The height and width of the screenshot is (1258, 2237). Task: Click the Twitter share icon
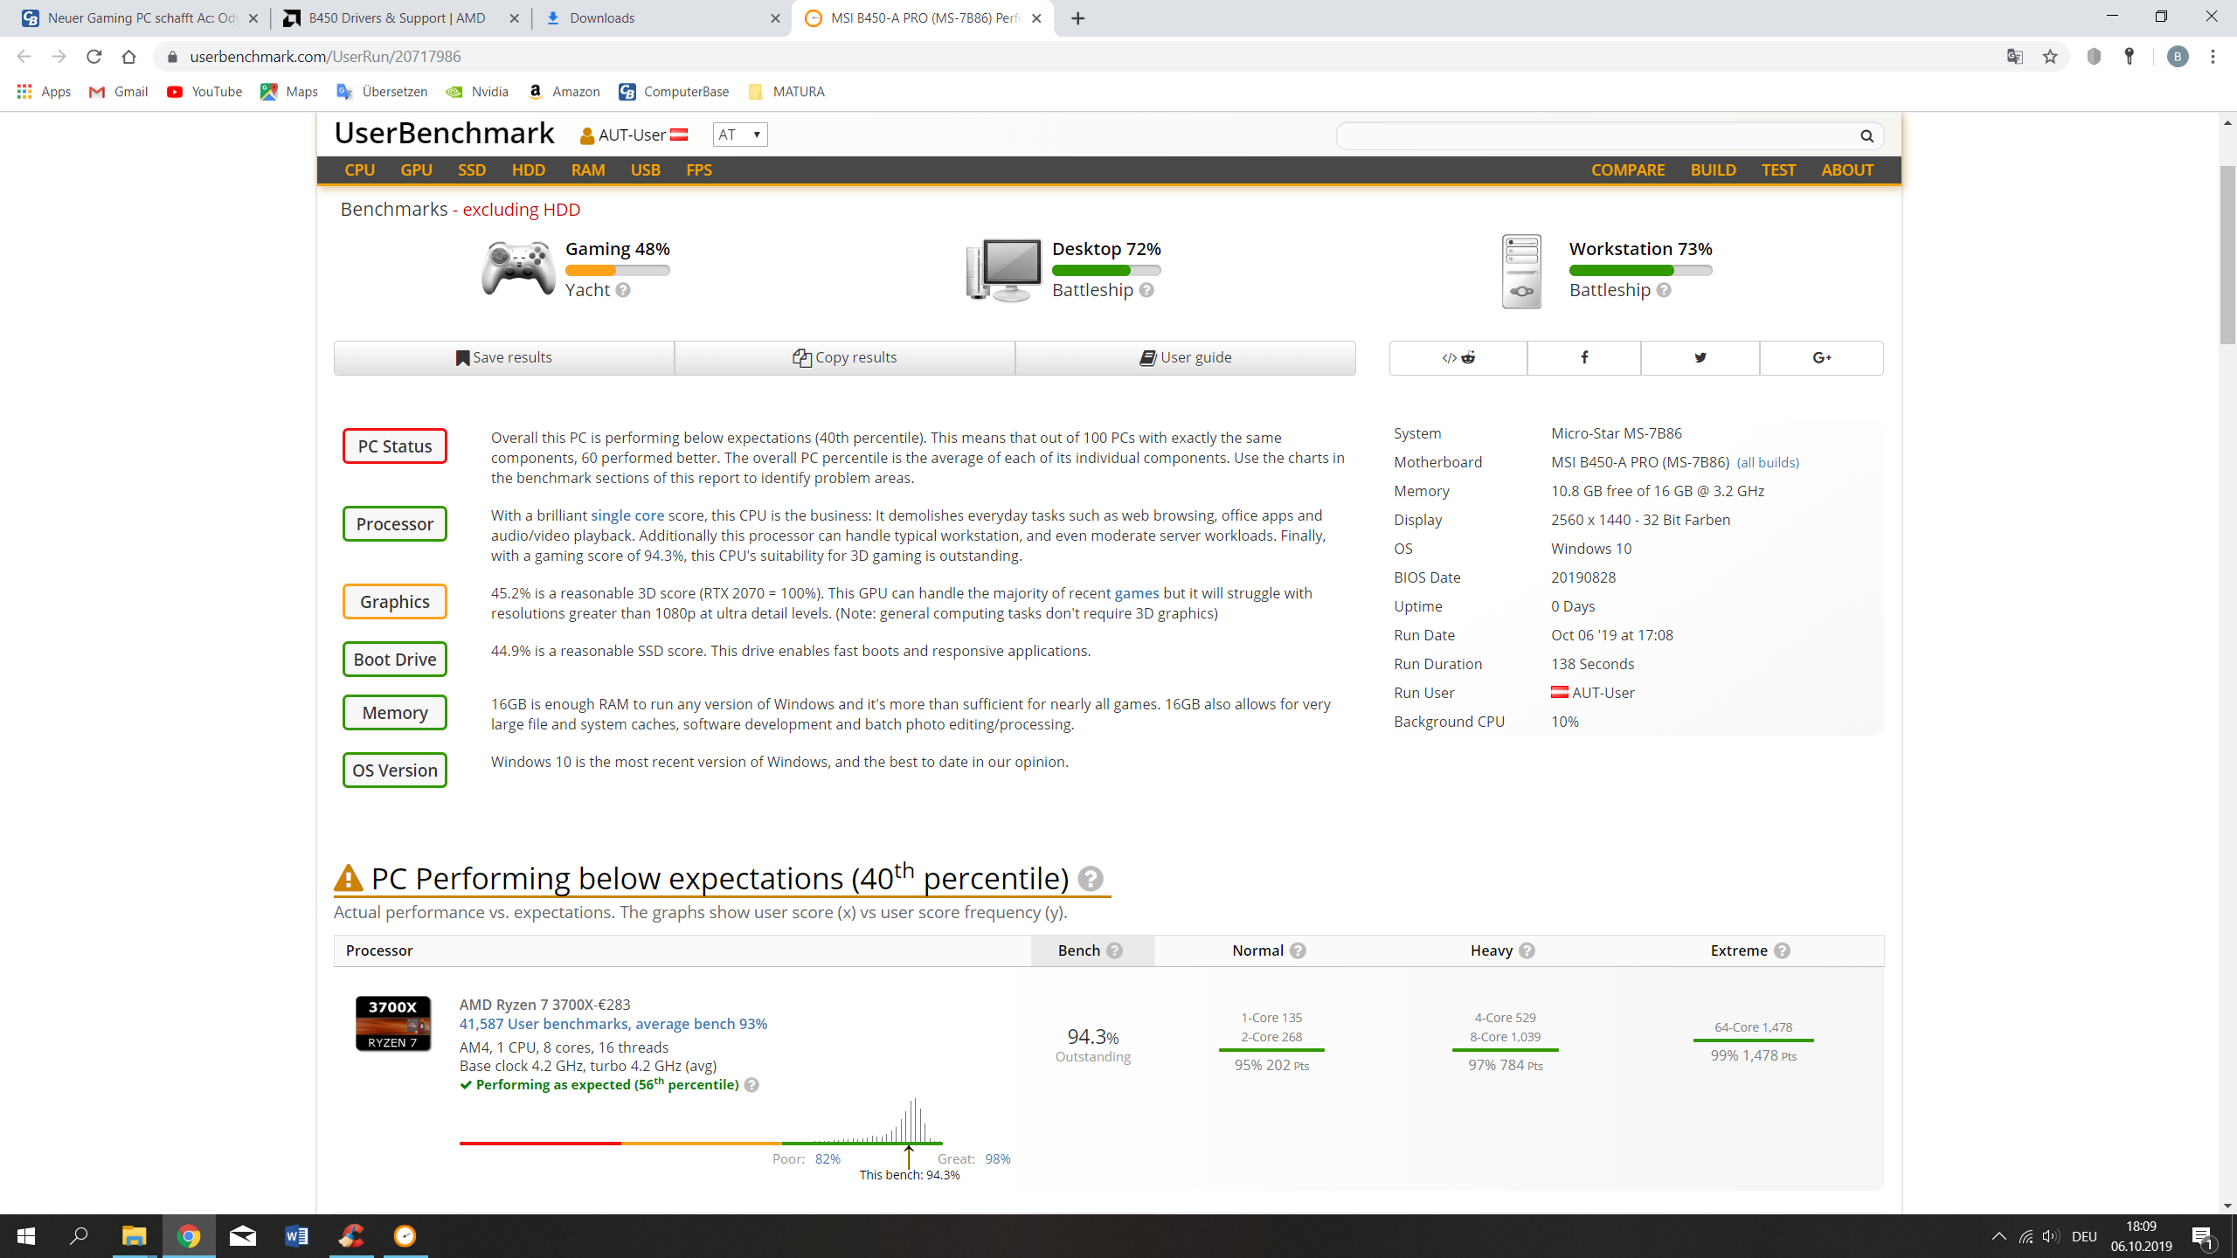1700,357
